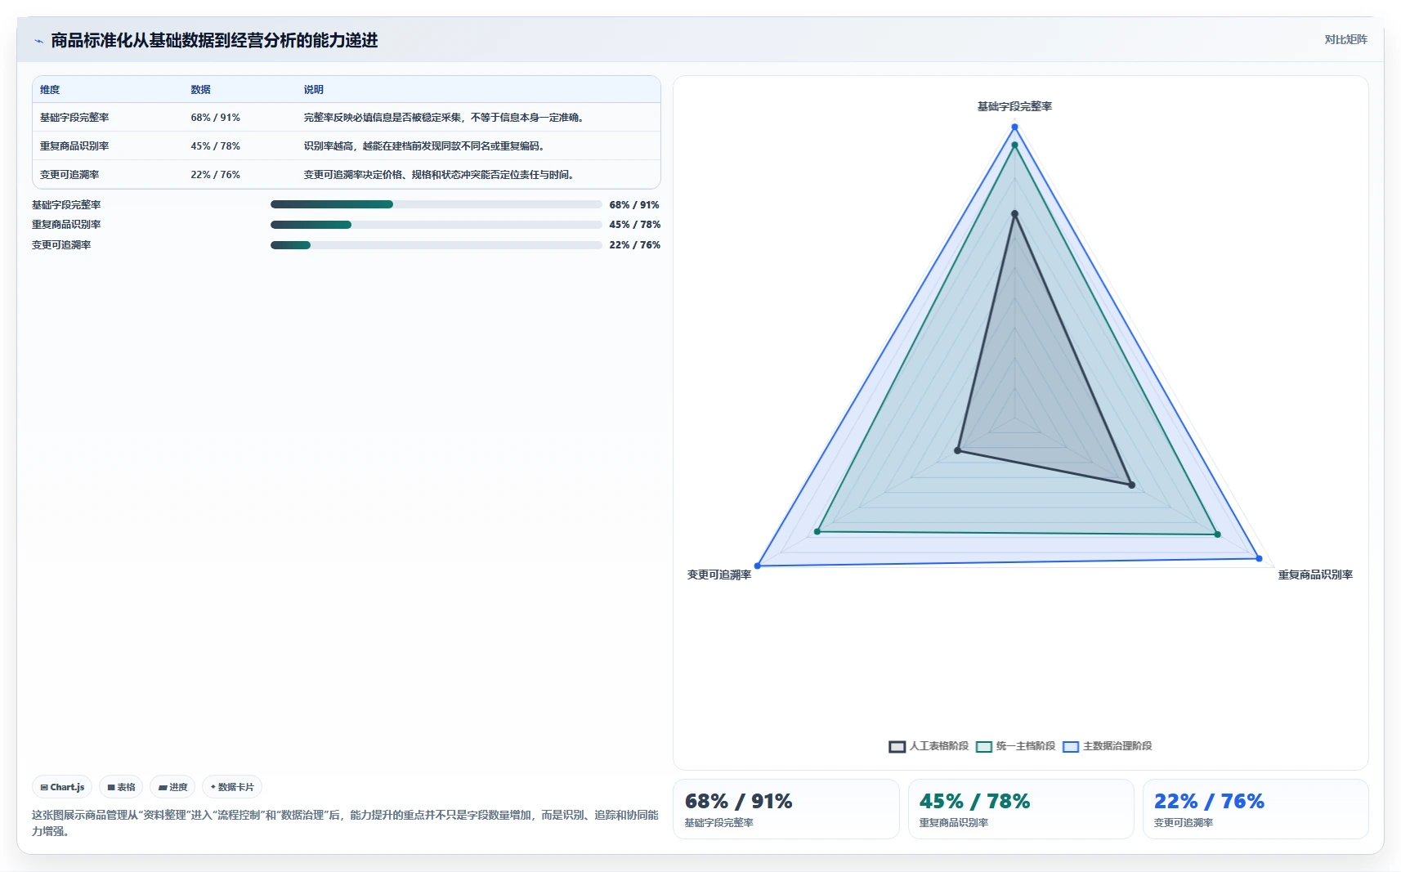Click the 数据卡片 tag chip
1401x872 pixels.
[x=232, y=787]
